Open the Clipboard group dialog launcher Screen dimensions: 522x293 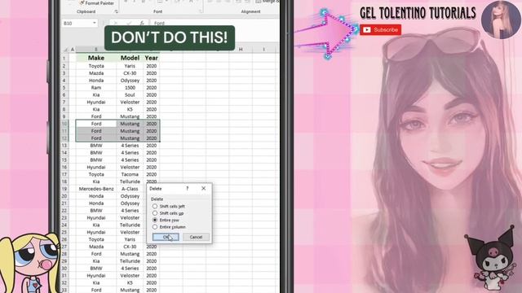116,11
